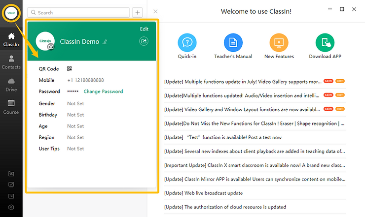Image resolution: width=365 pixels, height=217 pixels.
Task: Click the ClassIn profile avatar in sidebar
Action: 11,12
